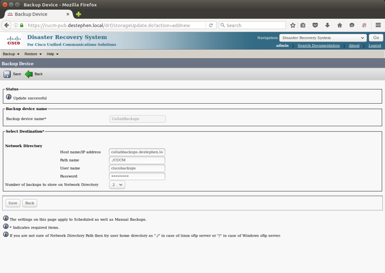Close the Backup Device tab

(68, 14)
